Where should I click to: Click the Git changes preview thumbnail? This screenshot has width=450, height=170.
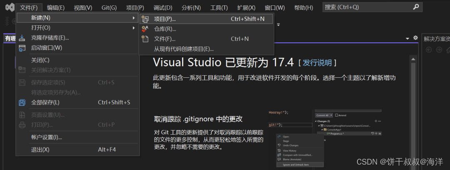coord(325,138)
